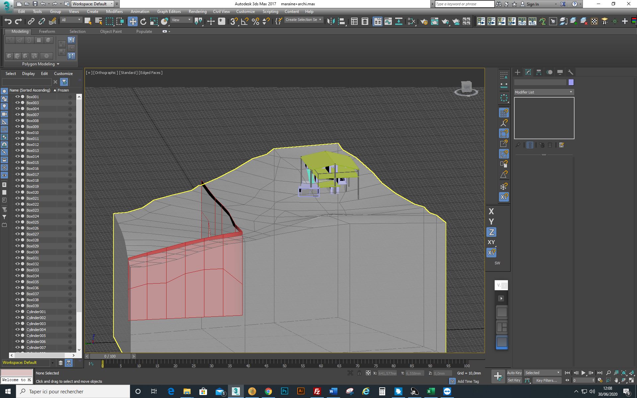Open the key mode Selected dropdown
Screen dimensions: 637x398
click(542, 373)
